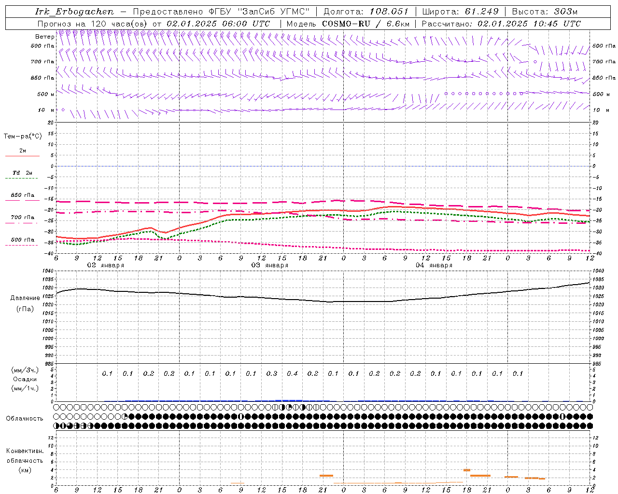Select the Прогноз на 120 часа(ов) text
618x494 pixels.
[93, 24]
